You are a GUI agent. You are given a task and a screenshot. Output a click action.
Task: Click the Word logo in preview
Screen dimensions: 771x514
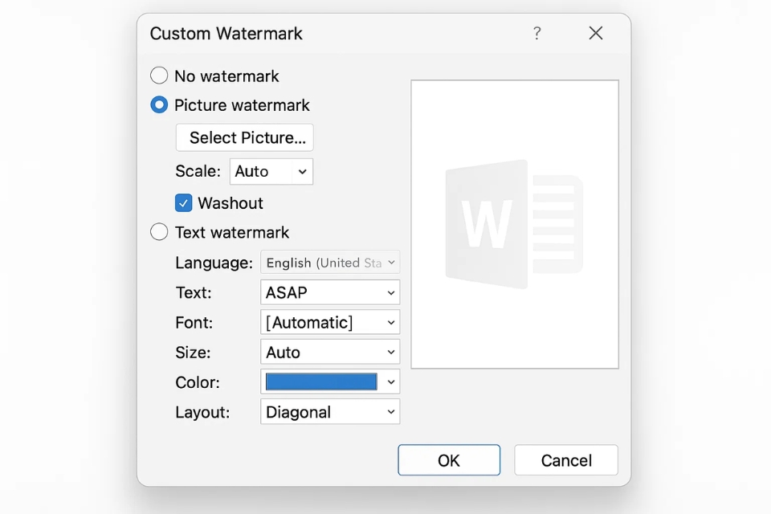[514, 224]
